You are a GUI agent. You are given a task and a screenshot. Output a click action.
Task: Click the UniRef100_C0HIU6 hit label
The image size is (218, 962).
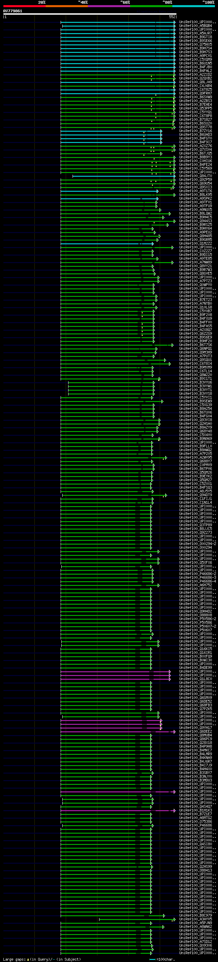pyautogui.click(x=196, y=161)
